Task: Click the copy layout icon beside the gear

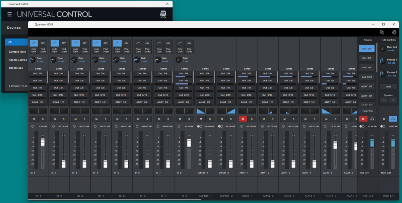Action: tap(382, 32)
